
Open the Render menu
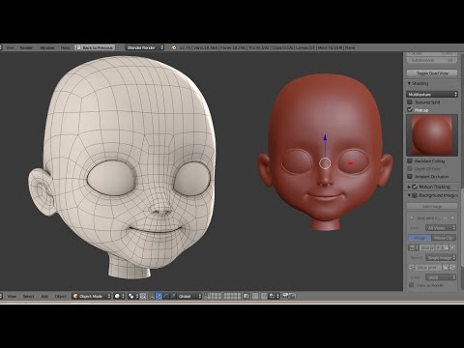[26, 47]
